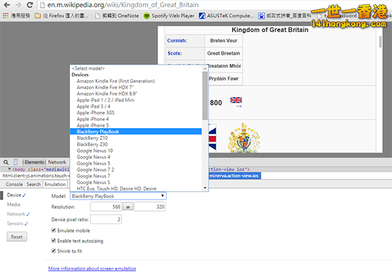Open the Cornish link in the infobox
Viewport: 392px width, 273px height.
point(177,40)
